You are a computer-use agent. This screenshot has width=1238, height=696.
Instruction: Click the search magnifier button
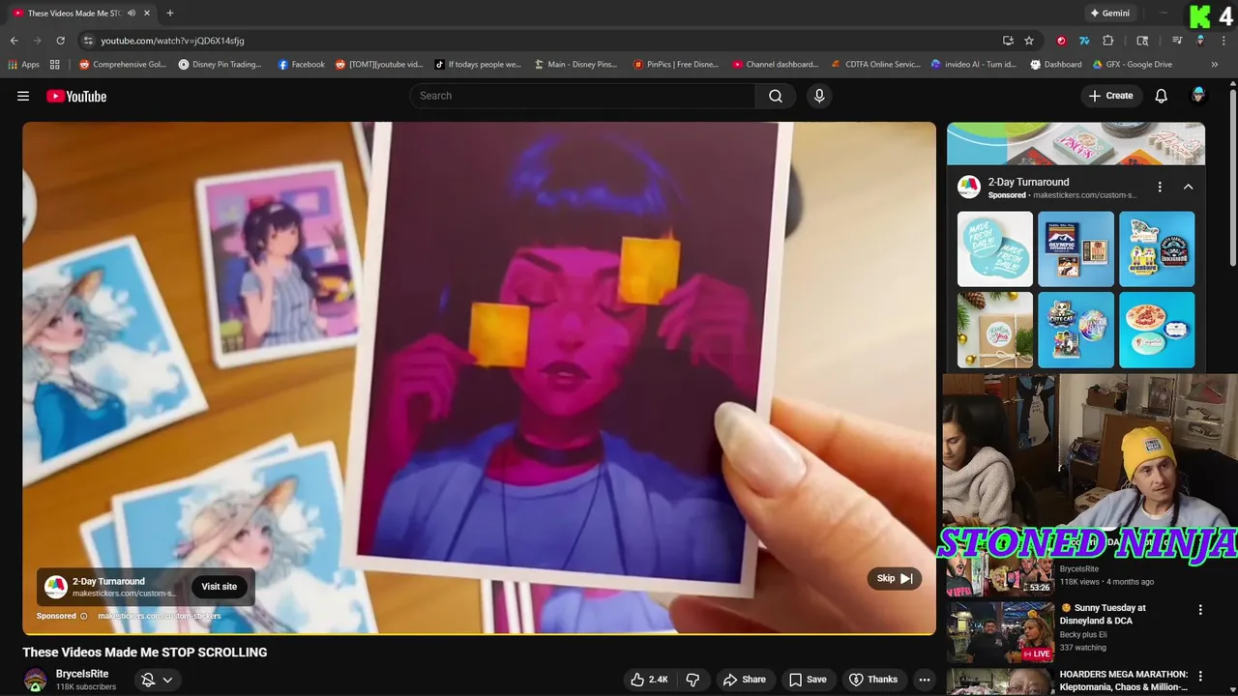776,96
